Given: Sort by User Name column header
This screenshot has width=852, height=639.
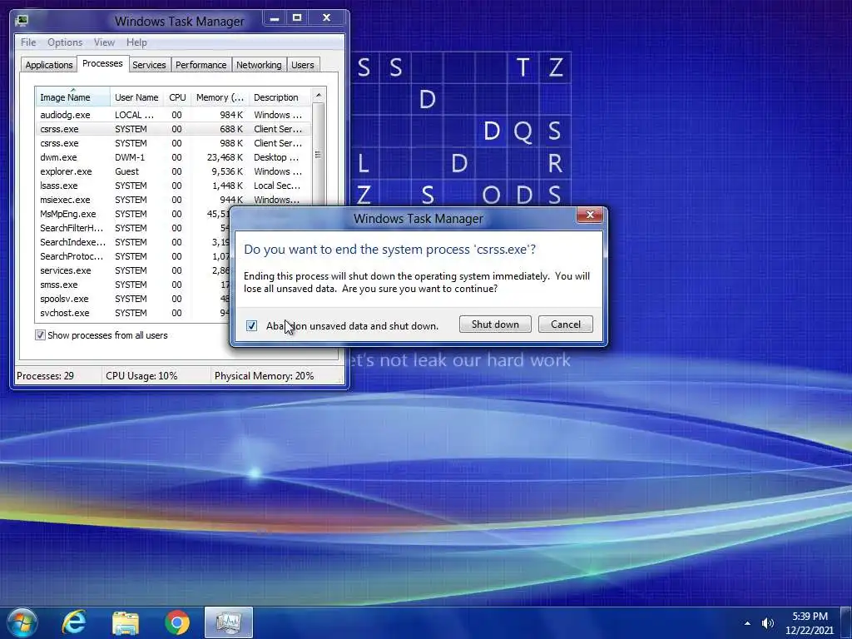Looking at the screenshot, I should (137, 97).
